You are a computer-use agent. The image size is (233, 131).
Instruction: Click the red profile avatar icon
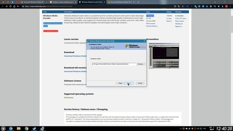click(x=226, y=7)
